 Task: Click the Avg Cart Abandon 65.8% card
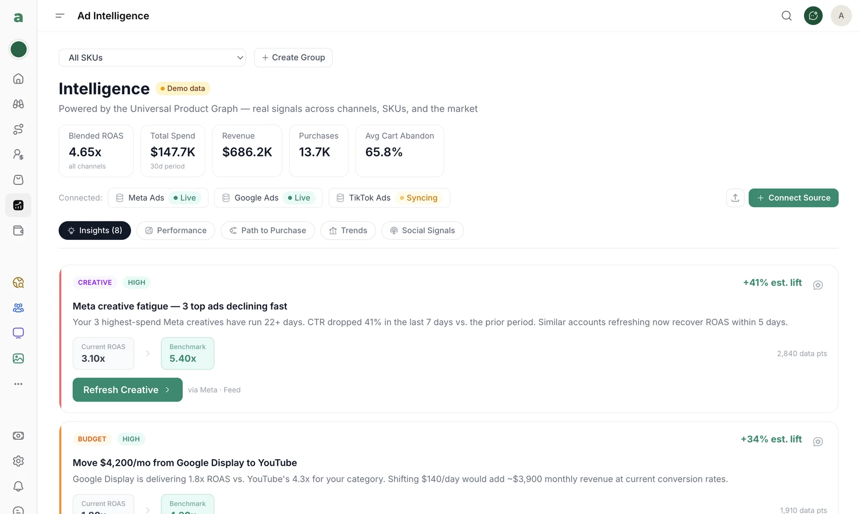400,151
